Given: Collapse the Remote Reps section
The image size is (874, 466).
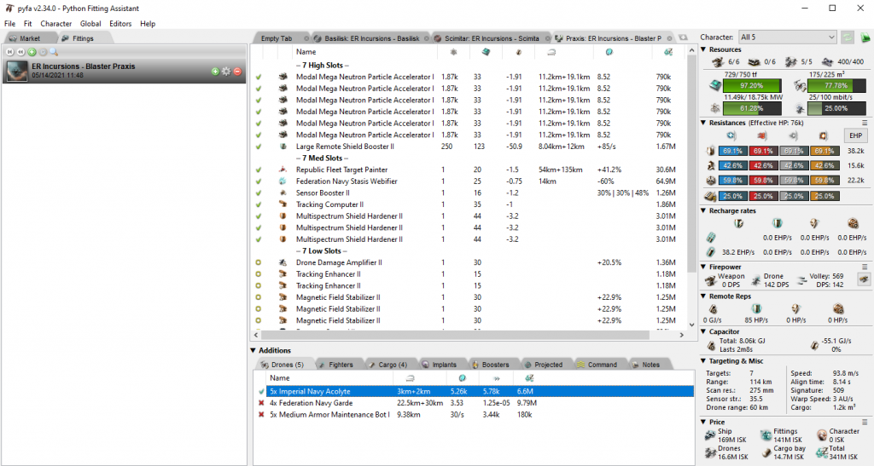Looking at the screenshot, I should pyautogui.click(x=703, y=296).
